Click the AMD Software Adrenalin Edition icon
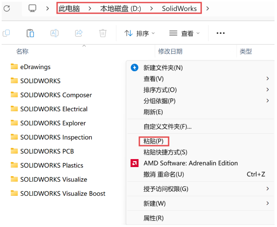The height and width of the screenshot is (227, 277). [x=135, y=163]
